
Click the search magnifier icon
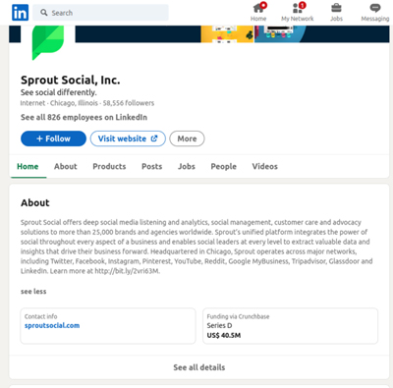click(x=43, y=13)
